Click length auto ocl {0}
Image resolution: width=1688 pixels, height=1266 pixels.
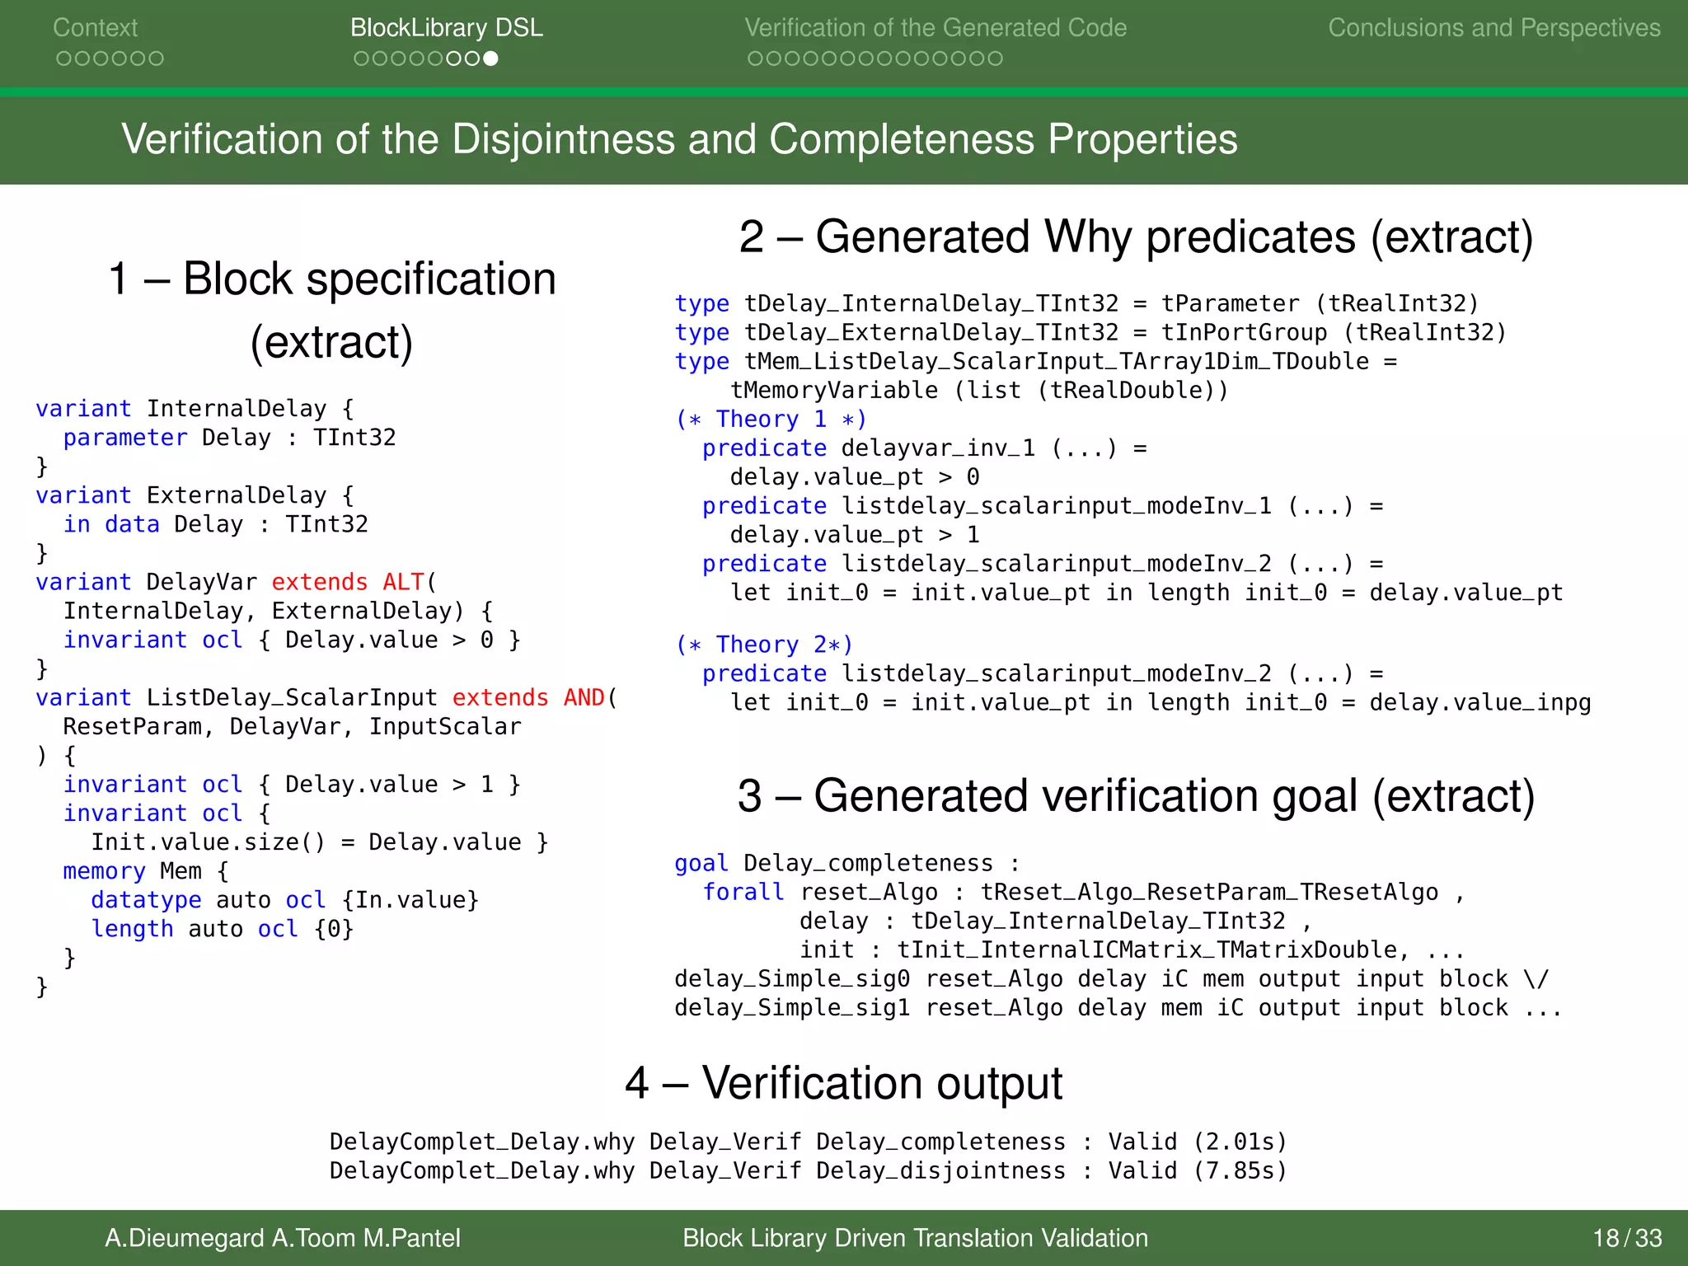coord(223,928)
